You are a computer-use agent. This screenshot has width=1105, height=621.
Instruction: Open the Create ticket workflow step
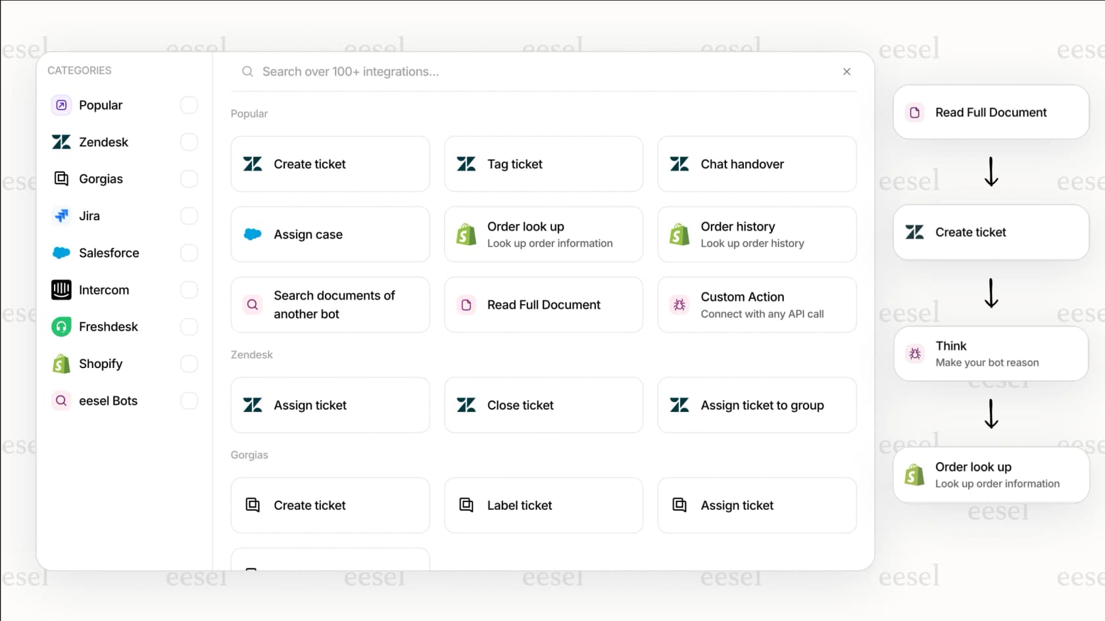point(991,233)
